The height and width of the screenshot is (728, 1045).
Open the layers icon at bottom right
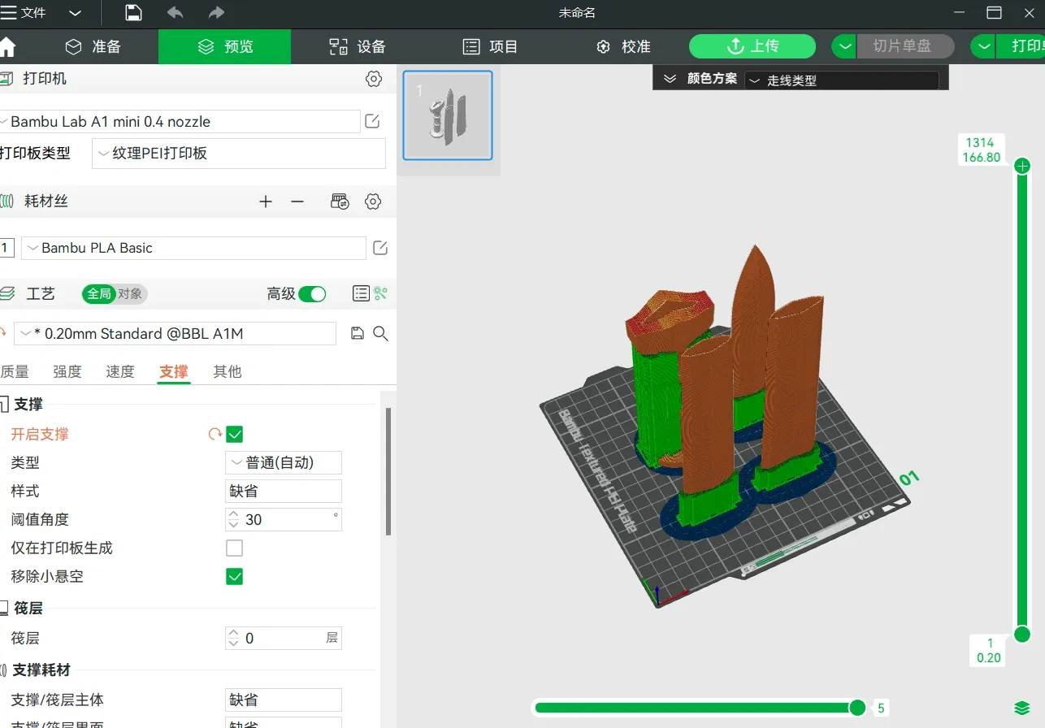(1021, 708)
